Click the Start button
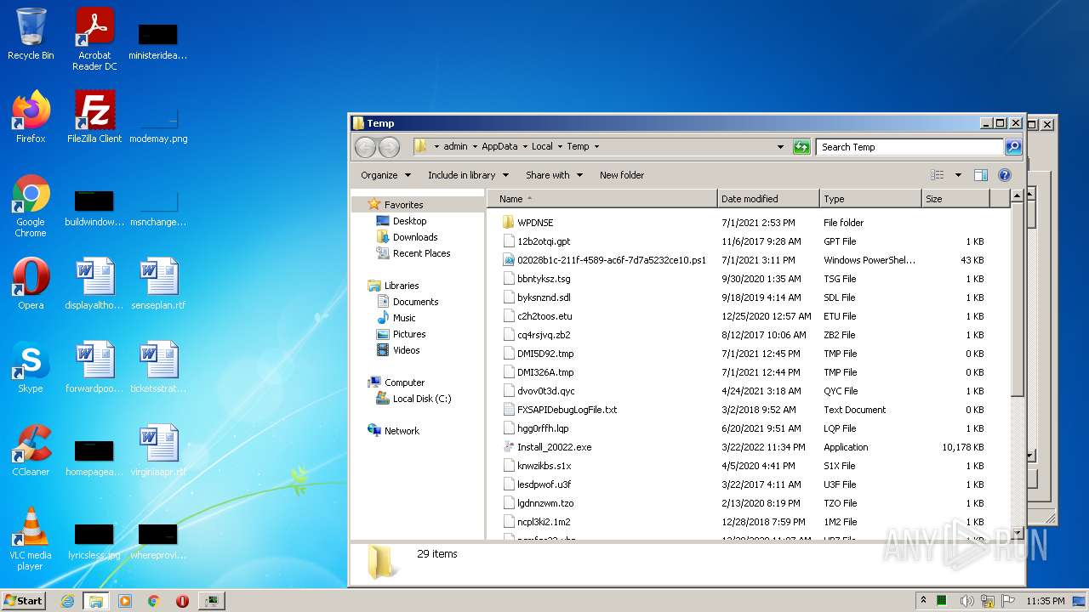 pyautogui.click(x=24, y=601)
